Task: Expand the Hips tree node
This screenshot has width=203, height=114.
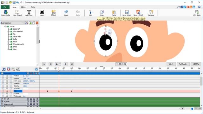Action: coord(9,49)
